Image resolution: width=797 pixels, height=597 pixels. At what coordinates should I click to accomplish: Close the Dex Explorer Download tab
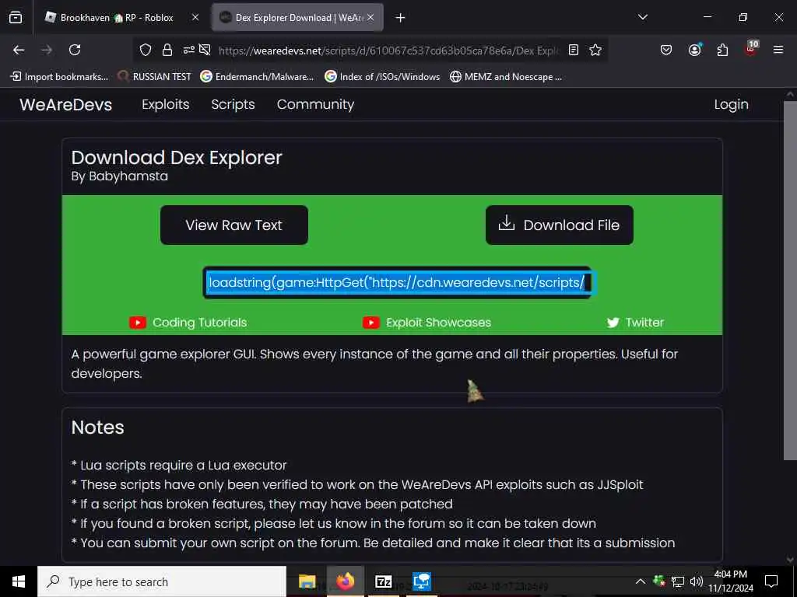tap(370, 17)
